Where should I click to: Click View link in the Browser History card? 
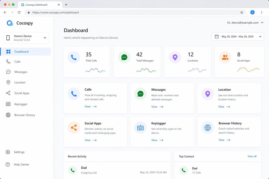click(x=224, y=140)
